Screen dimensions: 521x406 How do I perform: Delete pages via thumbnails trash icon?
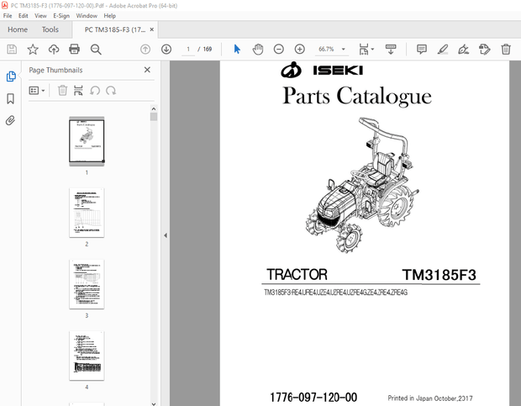62,91
